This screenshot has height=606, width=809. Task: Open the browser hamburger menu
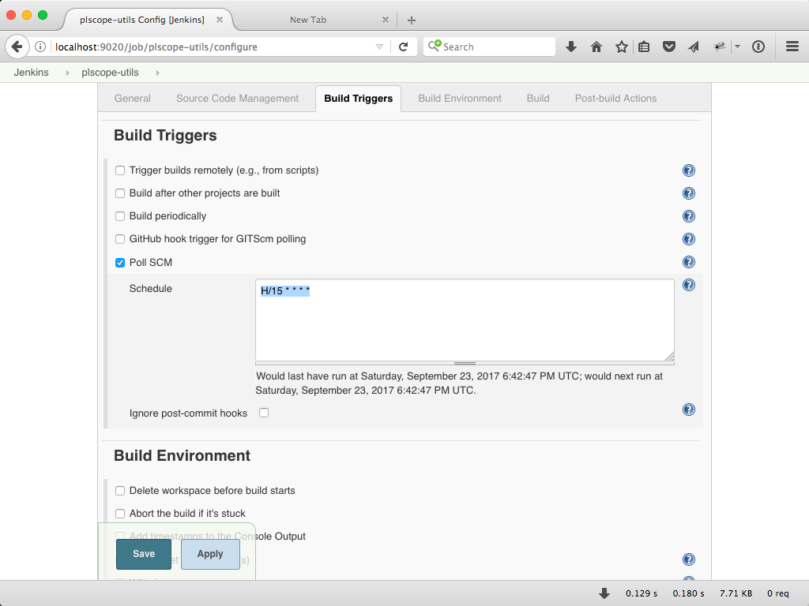coord(792,47)
